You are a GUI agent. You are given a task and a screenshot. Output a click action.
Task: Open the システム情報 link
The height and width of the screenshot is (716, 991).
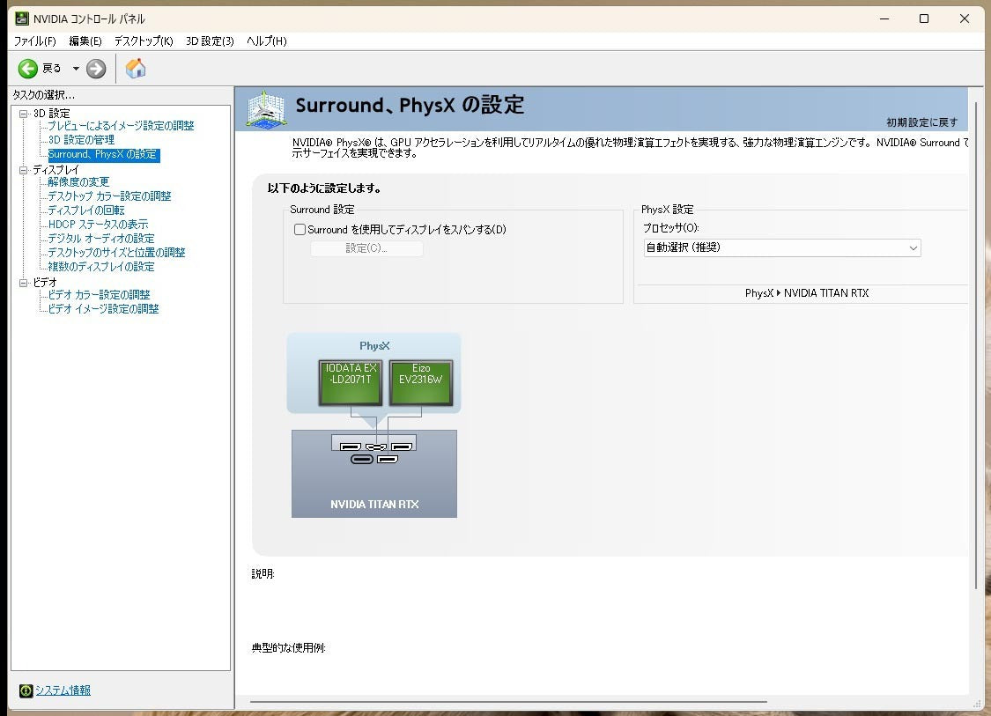pos(63,690)
